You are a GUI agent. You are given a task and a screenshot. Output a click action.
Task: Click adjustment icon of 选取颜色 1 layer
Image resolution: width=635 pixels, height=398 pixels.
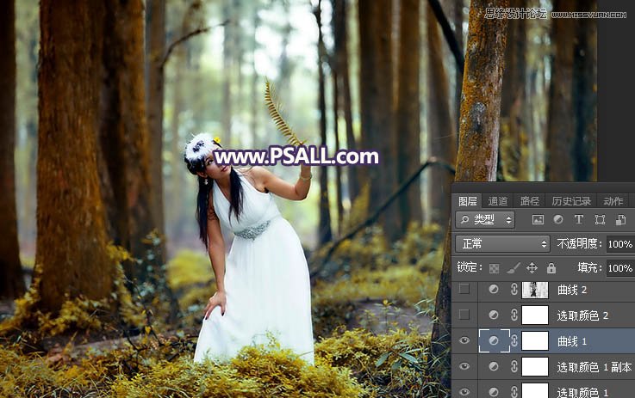point(493,391)
